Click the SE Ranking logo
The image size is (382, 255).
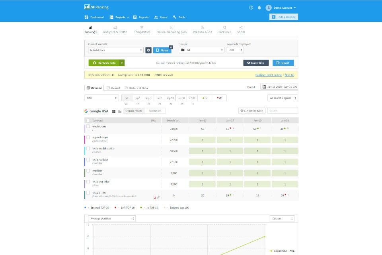[x=96, y=7]
